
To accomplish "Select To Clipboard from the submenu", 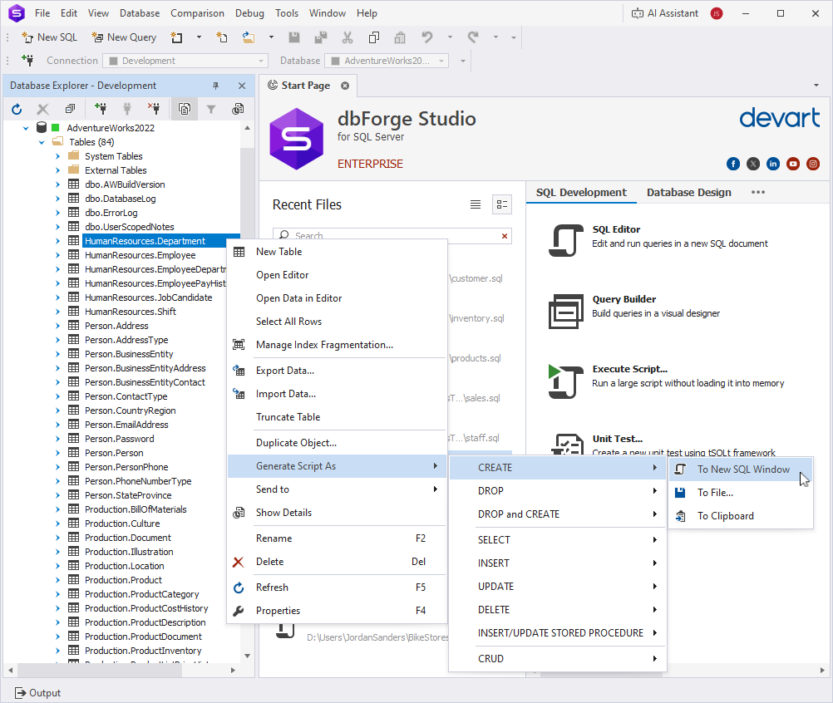I will 725,516.
